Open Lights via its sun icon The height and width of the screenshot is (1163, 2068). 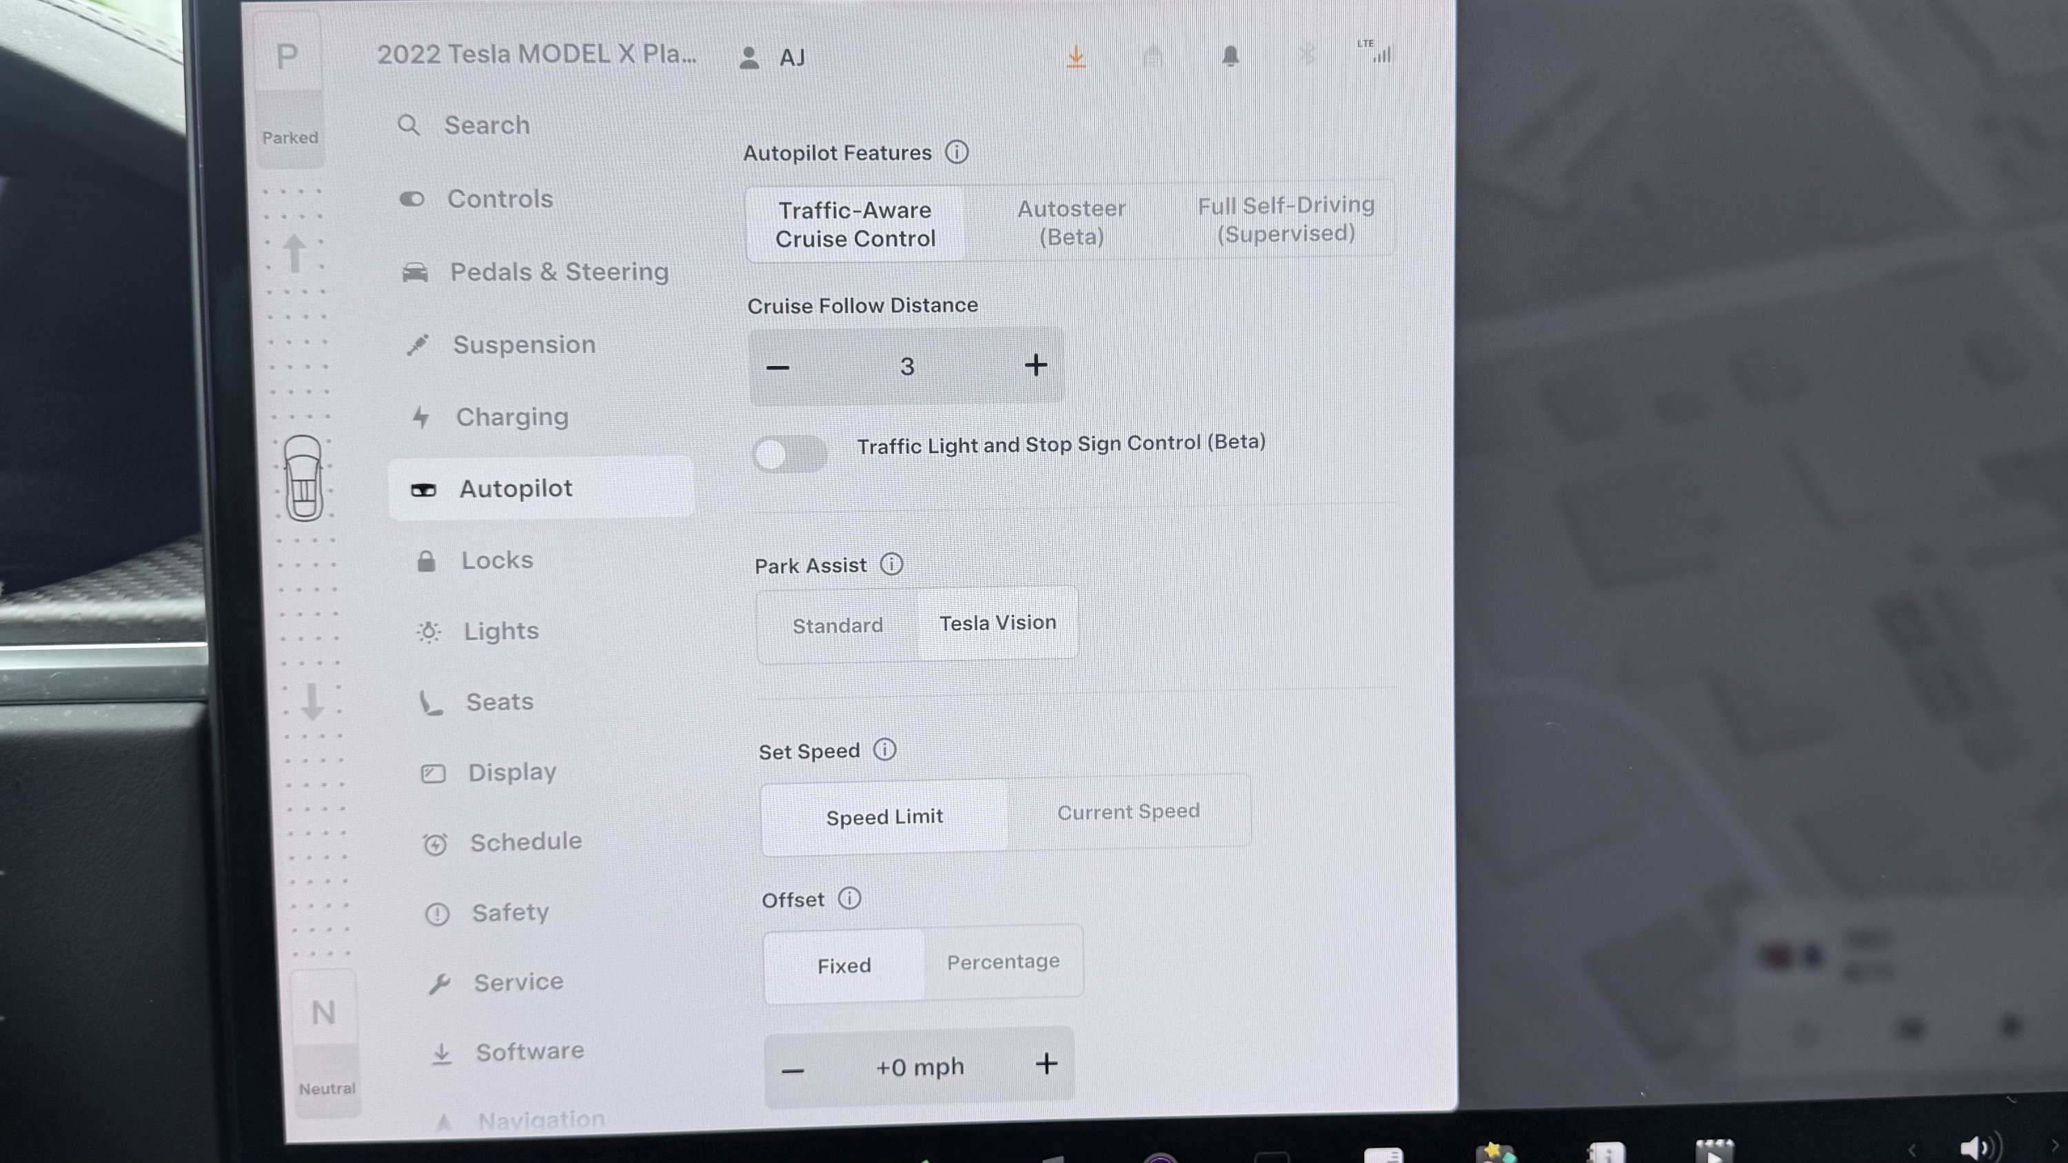point(429,631)
